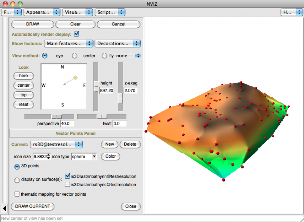
Task: Toggle Automatically render display checkbox
Action: [x=76, y=34]
